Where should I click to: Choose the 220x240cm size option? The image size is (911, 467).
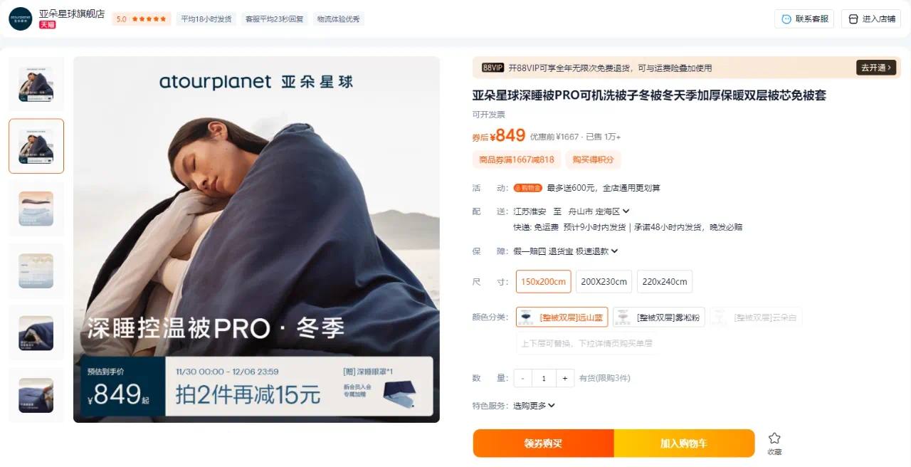pos(665,281)
